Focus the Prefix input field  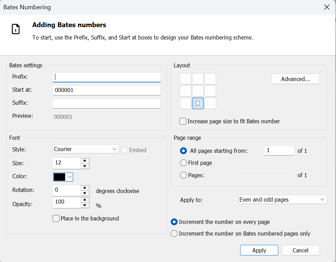(107, 77)
